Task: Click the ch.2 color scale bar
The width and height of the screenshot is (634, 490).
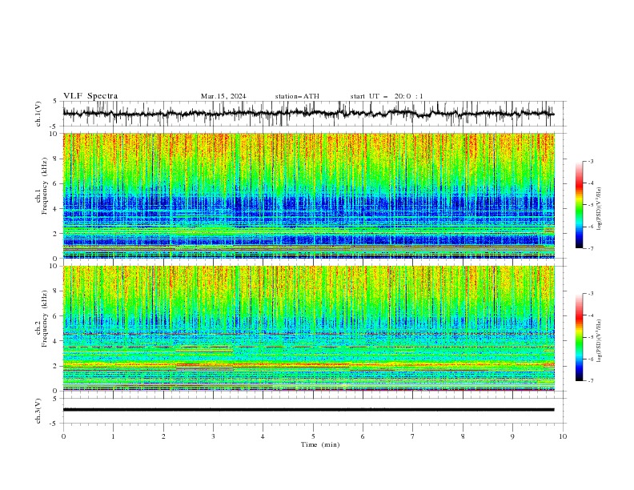Action: coord(579,337)
